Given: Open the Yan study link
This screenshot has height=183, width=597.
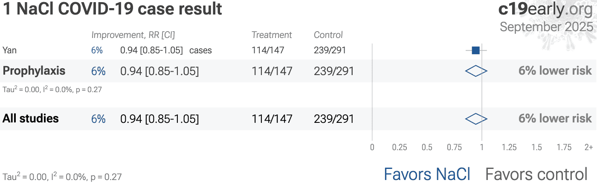Looking at the screenshot, I should [x=9, y=50].
